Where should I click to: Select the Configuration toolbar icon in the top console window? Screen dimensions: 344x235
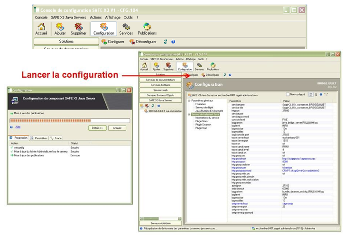104,29
